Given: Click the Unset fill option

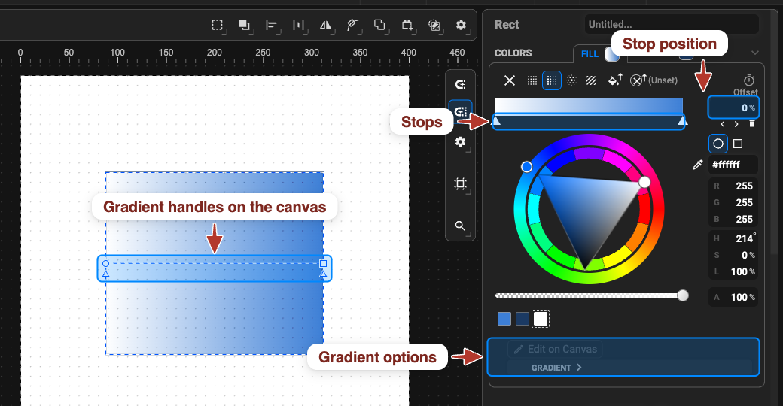Looking at the screenshot, I should pyautogui.click(x=654, y=80).
